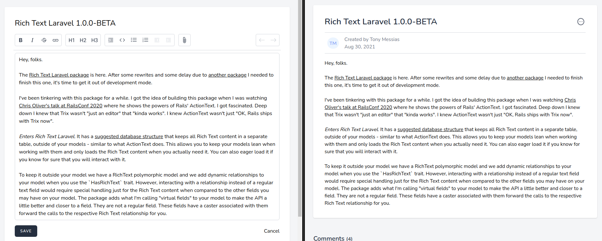Redo edit with right arrow
602x241 pixels.
273,40
